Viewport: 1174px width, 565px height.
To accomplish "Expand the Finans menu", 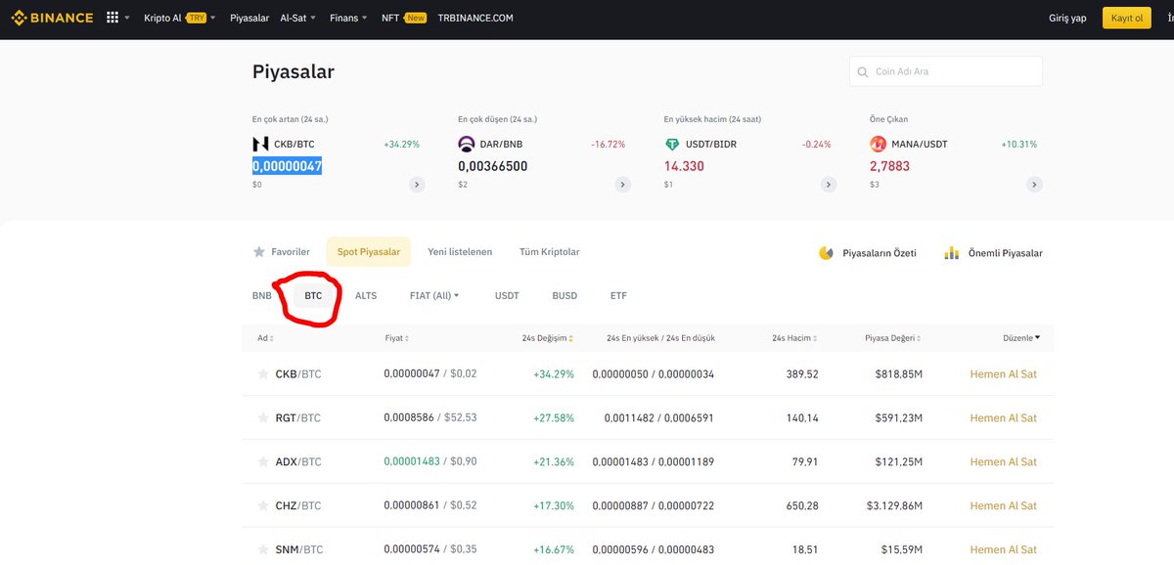I will pos(348,18).
